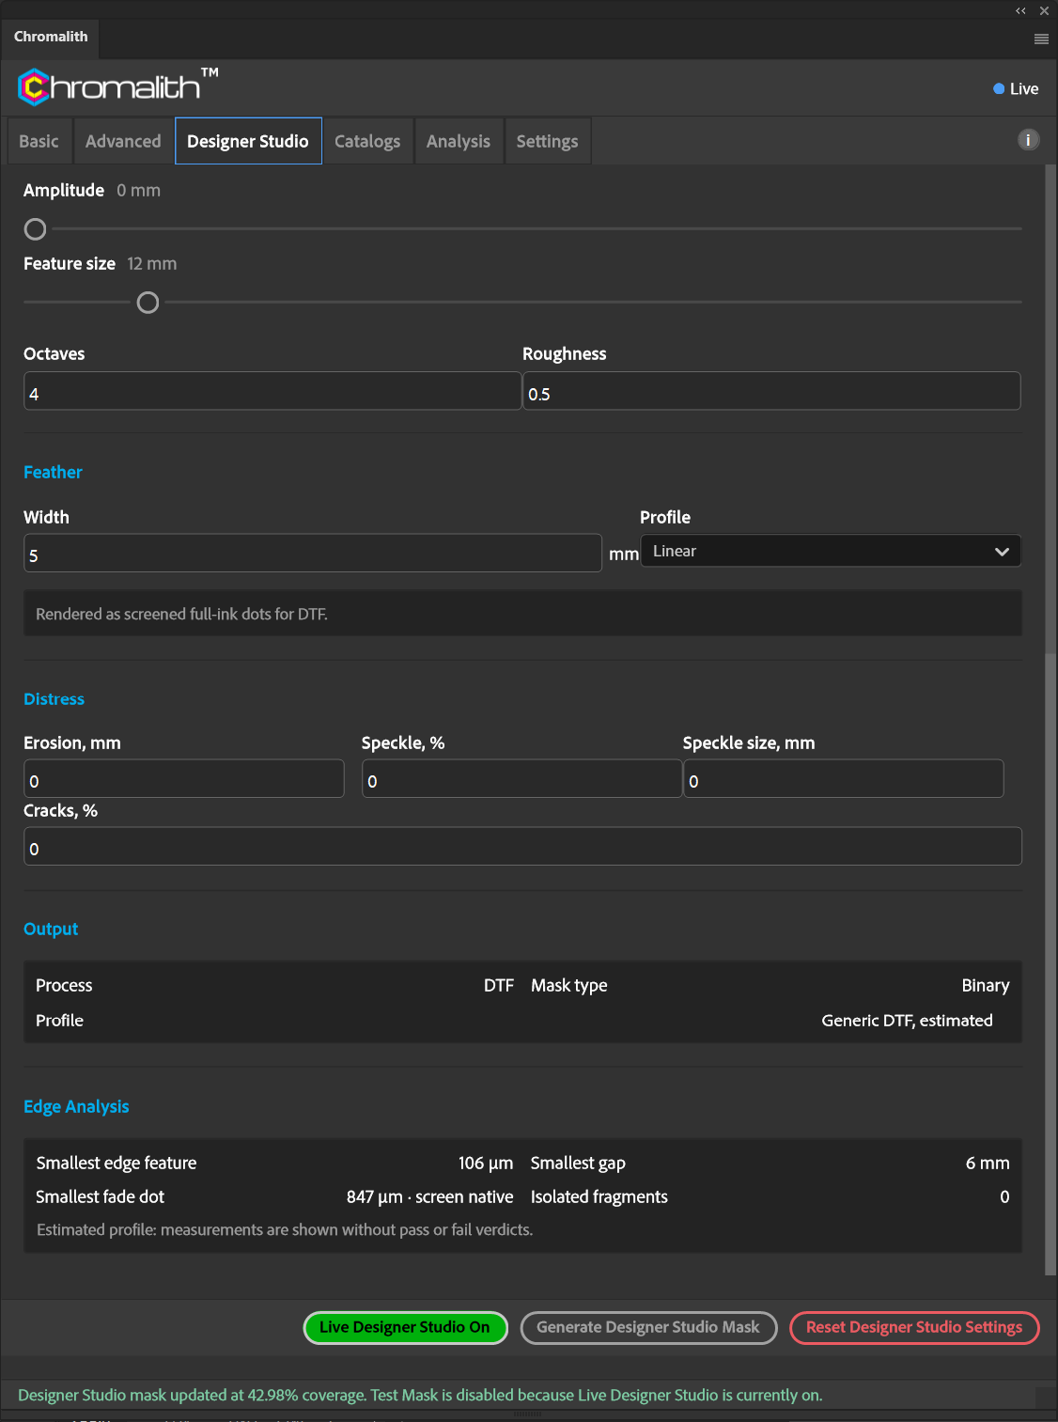This screenshot has width=1058, height=1422.
Task: Click the Chromalith logo
Action: (x=117, y=86)
